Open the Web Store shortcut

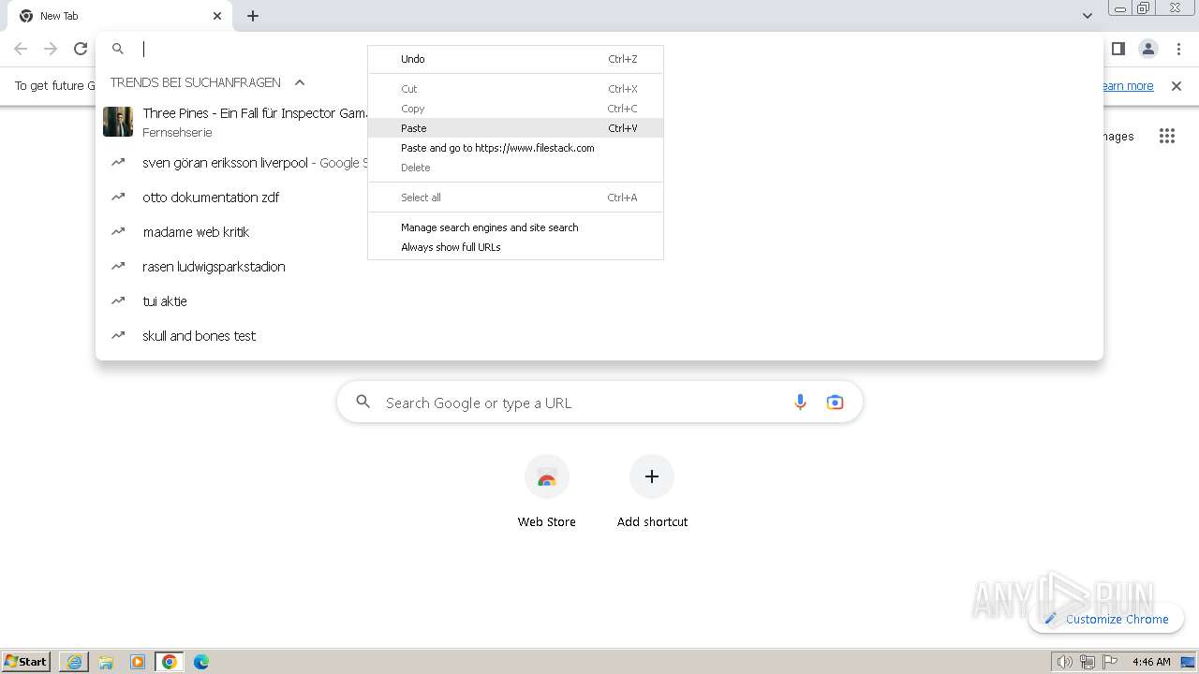547,492
